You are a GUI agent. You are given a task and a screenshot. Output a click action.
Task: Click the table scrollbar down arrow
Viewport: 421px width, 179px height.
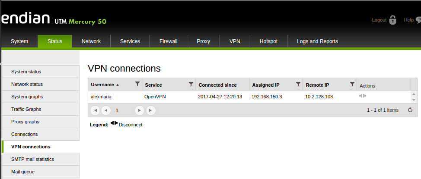[414, 100]
